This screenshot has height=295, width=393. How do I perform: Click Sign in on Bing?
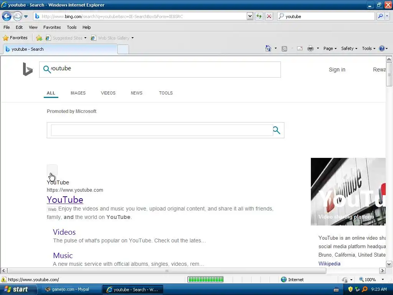coord(337,70)
